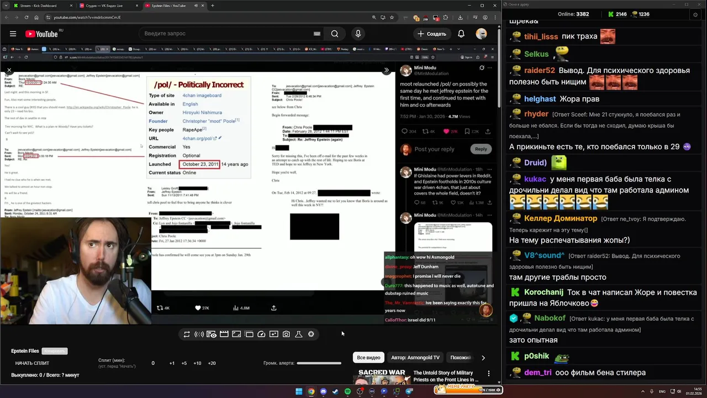Screen dimensions: 707x398
Task: Adjust the Громк. алерта volume slider
Action: click(319, 363)
